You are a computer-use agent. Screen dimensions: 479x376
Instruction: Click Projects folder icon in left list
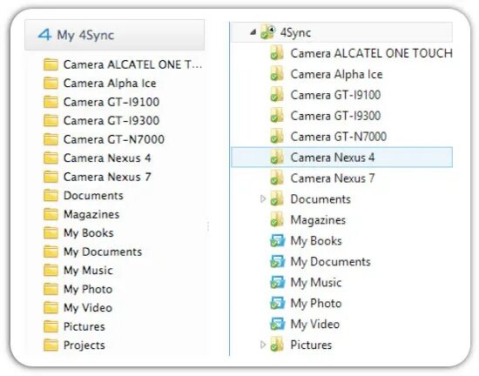(51, 346)
